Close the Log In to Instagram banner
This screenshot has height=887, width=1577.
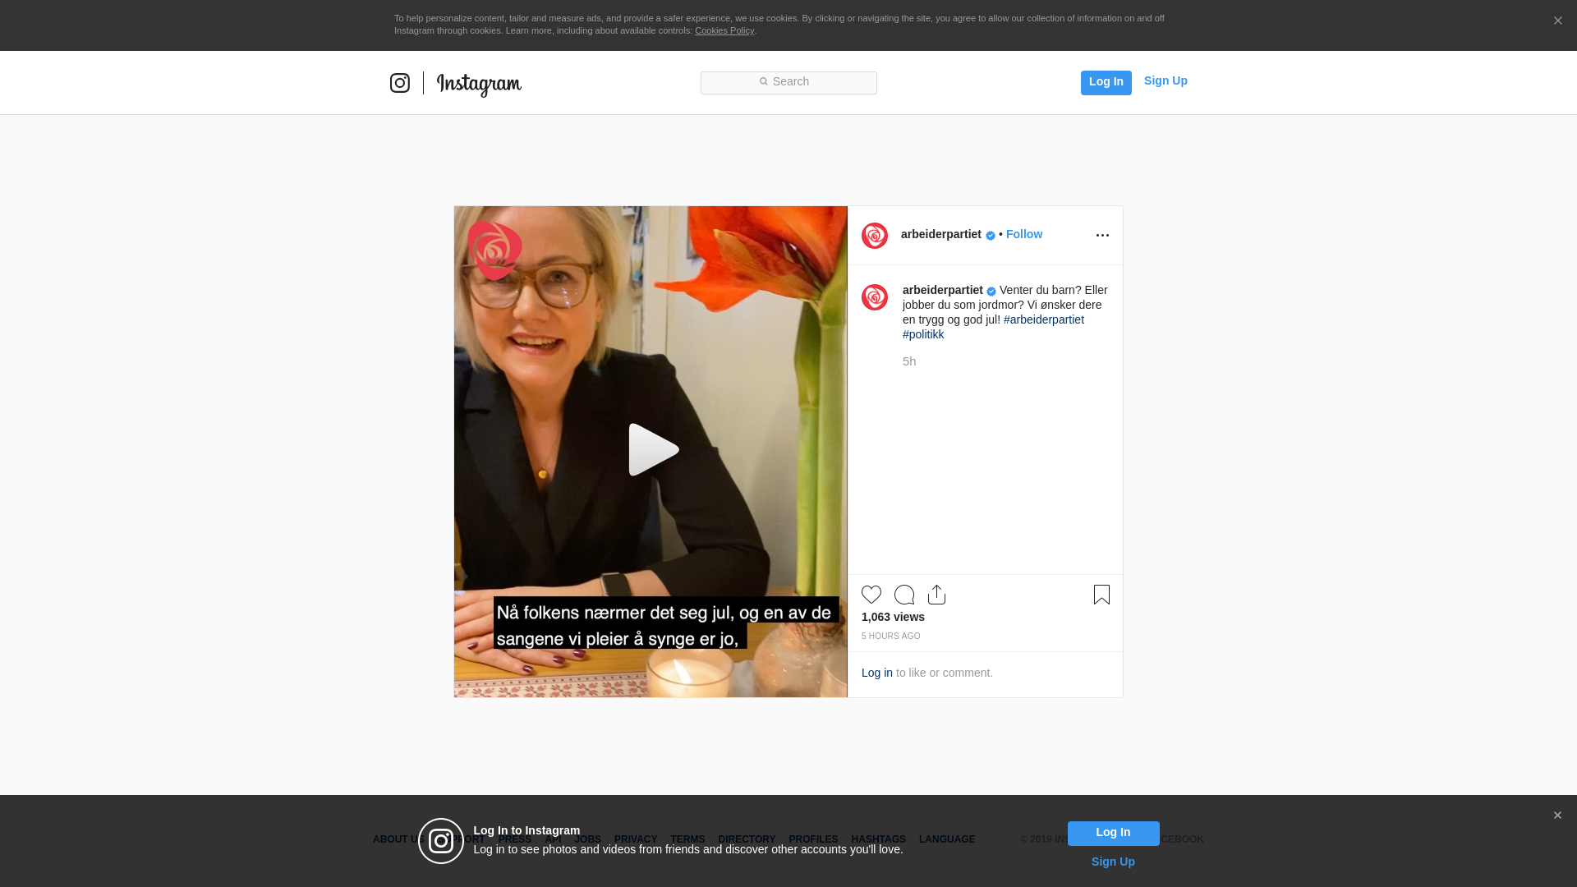(x=1557, y=816)
